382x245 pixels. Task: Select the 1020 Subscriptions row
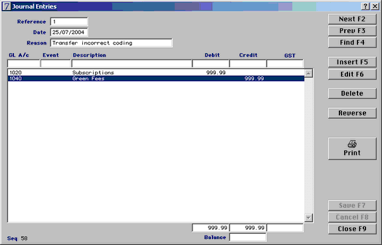coord(156,72)
